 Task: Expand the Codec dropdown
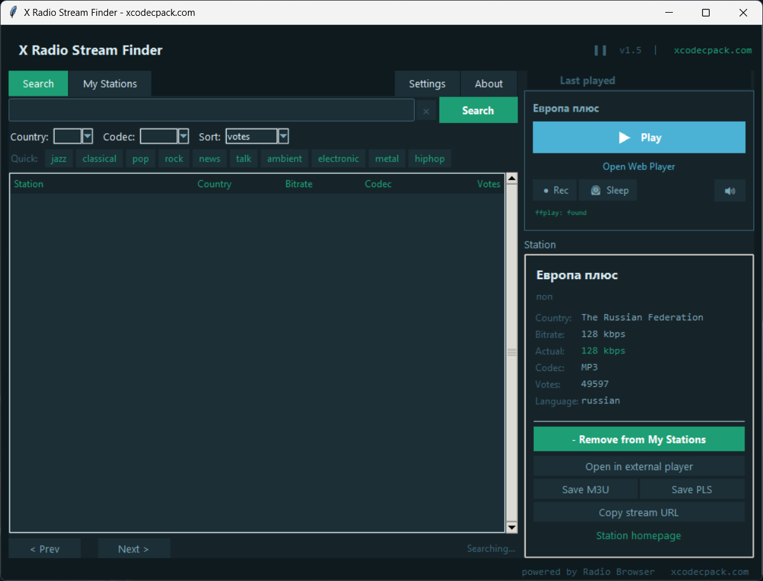click(183, 136)
